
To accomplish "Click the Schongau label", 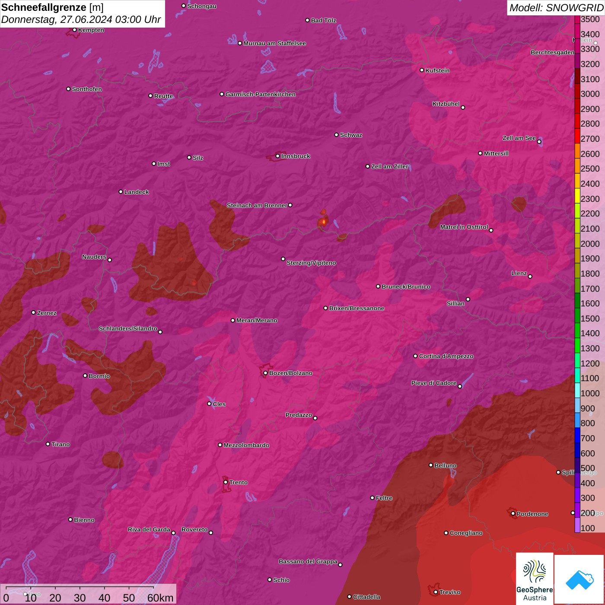I will [x=202, y=6].
